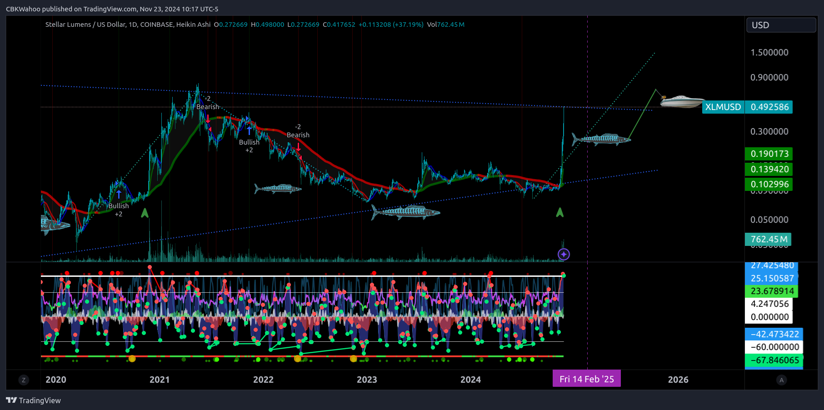Click the 2024 label on the time axis
The image size is (824, 410).
click(x=470, y=380)
